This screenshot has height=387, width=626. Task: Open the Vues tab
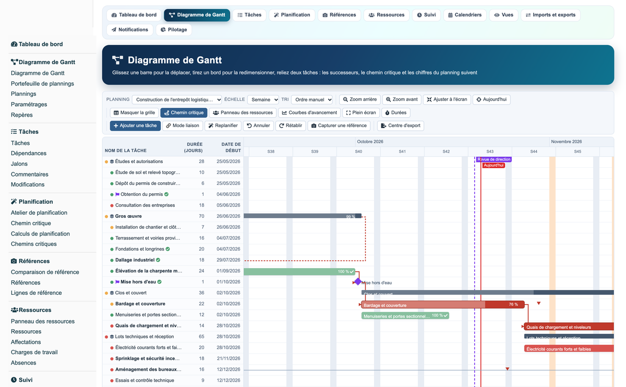click(503, 15)
